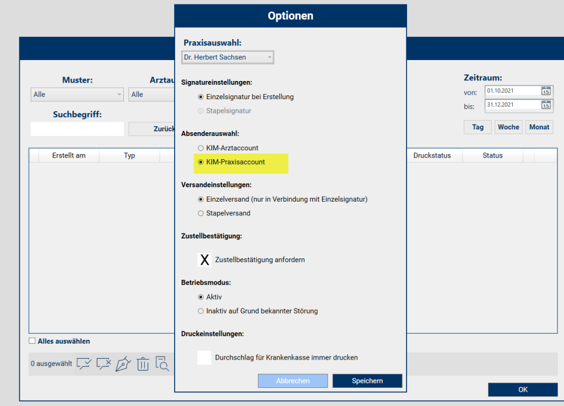Click the Suchbegriff search input field
Viewport: 564px width, 406px height.
tap(77, 129)
